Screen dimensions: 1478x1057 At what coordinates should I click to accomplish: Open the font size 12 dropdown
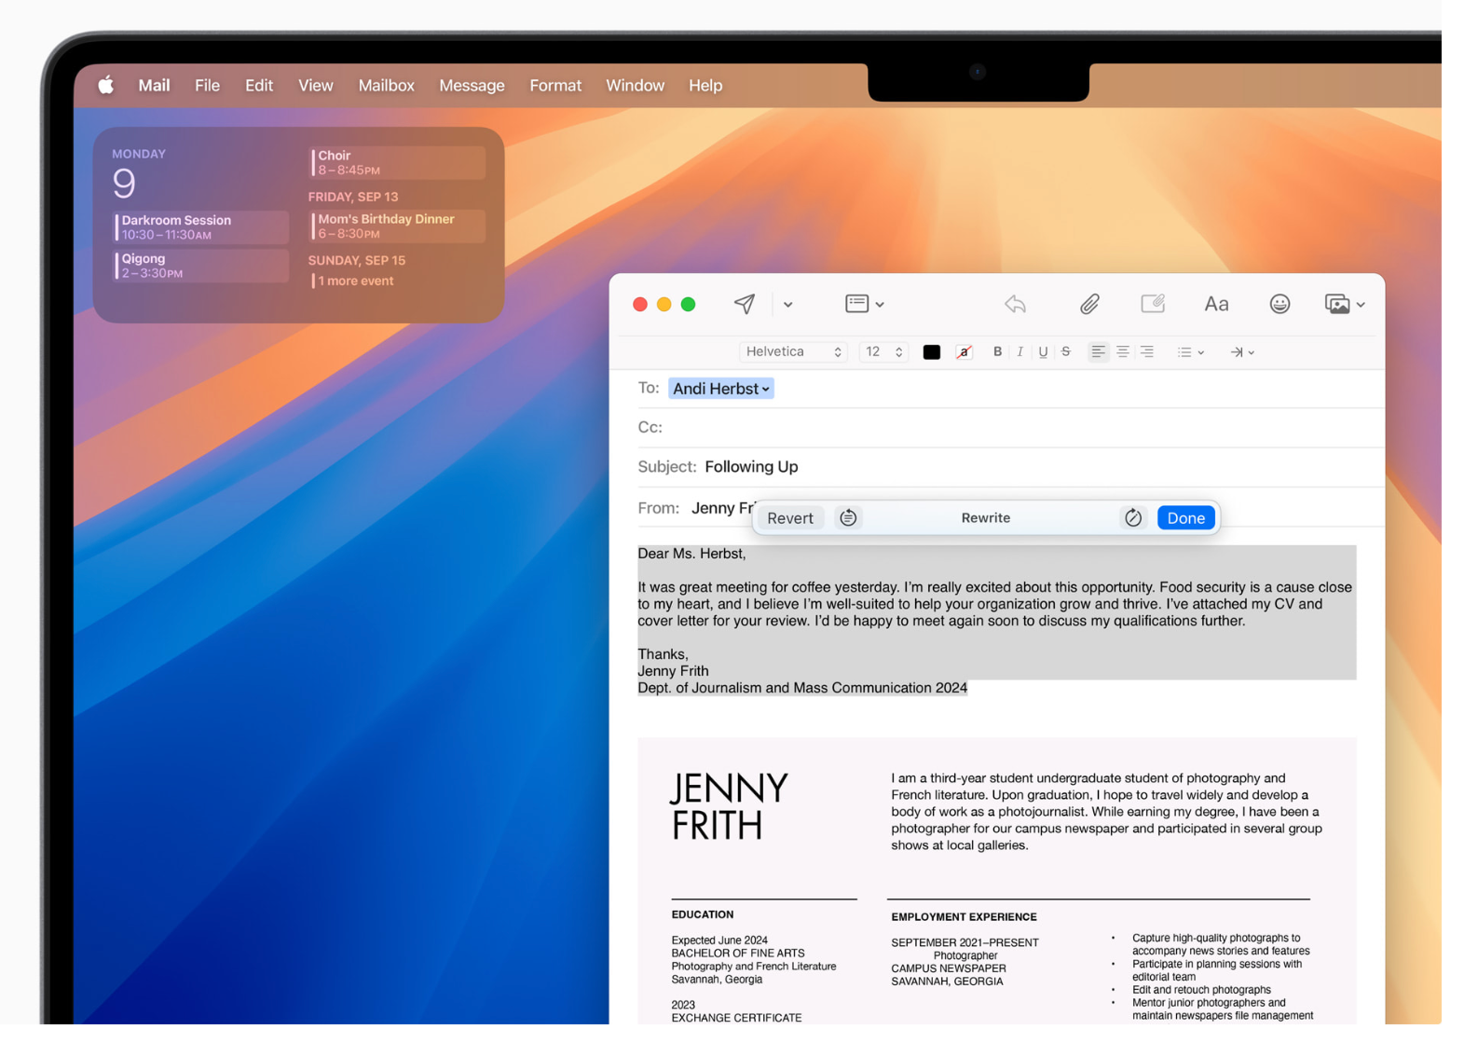click(x=883, y=351)
